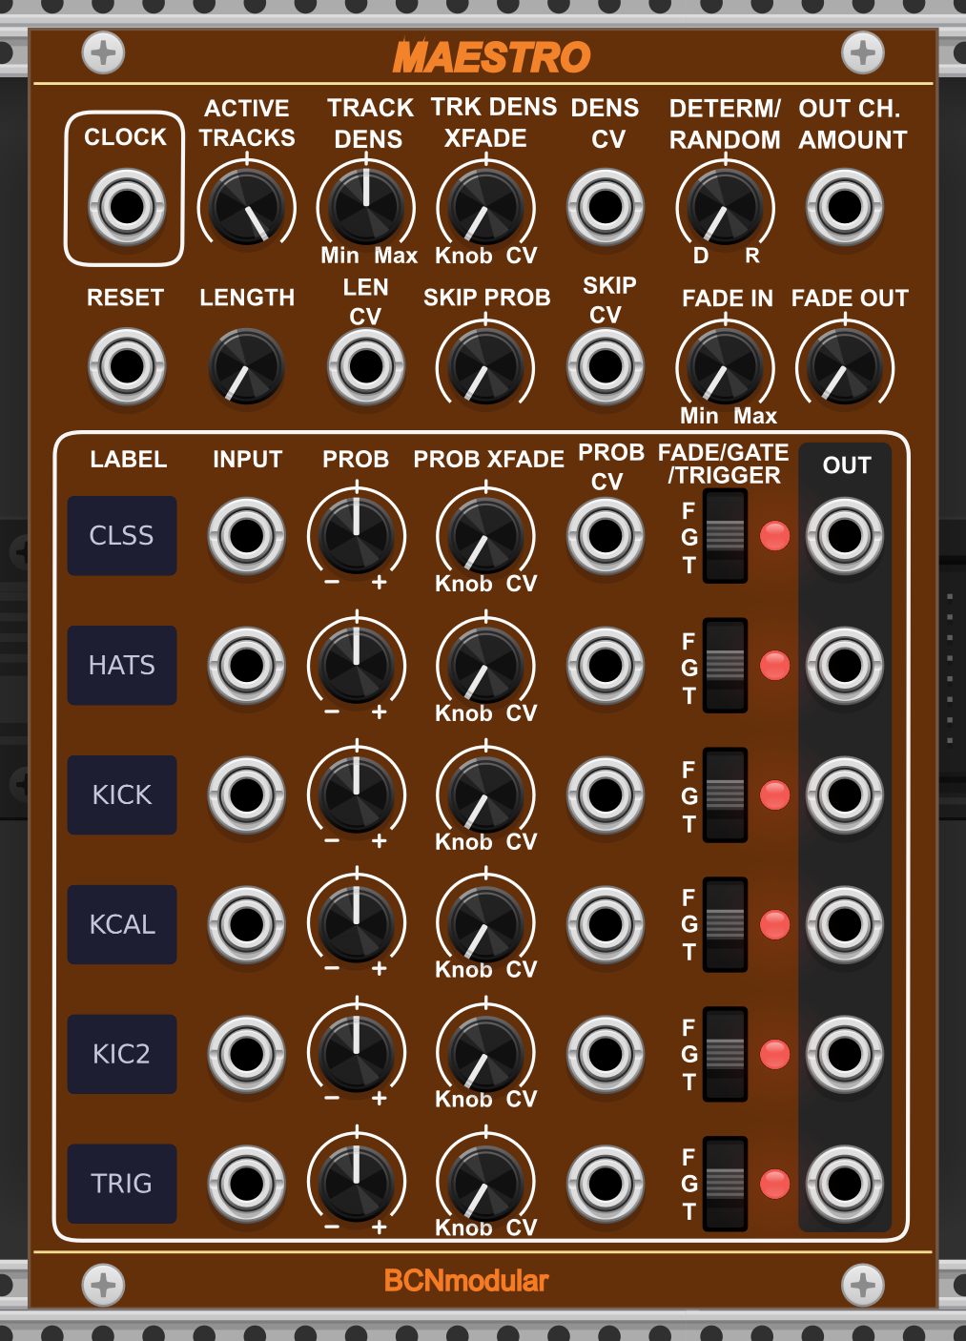The width and height of the screenshot is (966, 1341).
Task: Click the KIC2 row PROB CV jack
Action: [606, 1054]
